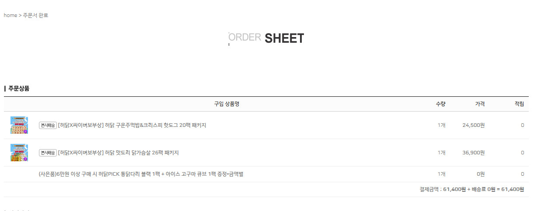Open the 허닭 구운주먹밥&크리스피 핫도그 20팩 패키지 link
Screen dimensions: 534x211
point(132,125)
